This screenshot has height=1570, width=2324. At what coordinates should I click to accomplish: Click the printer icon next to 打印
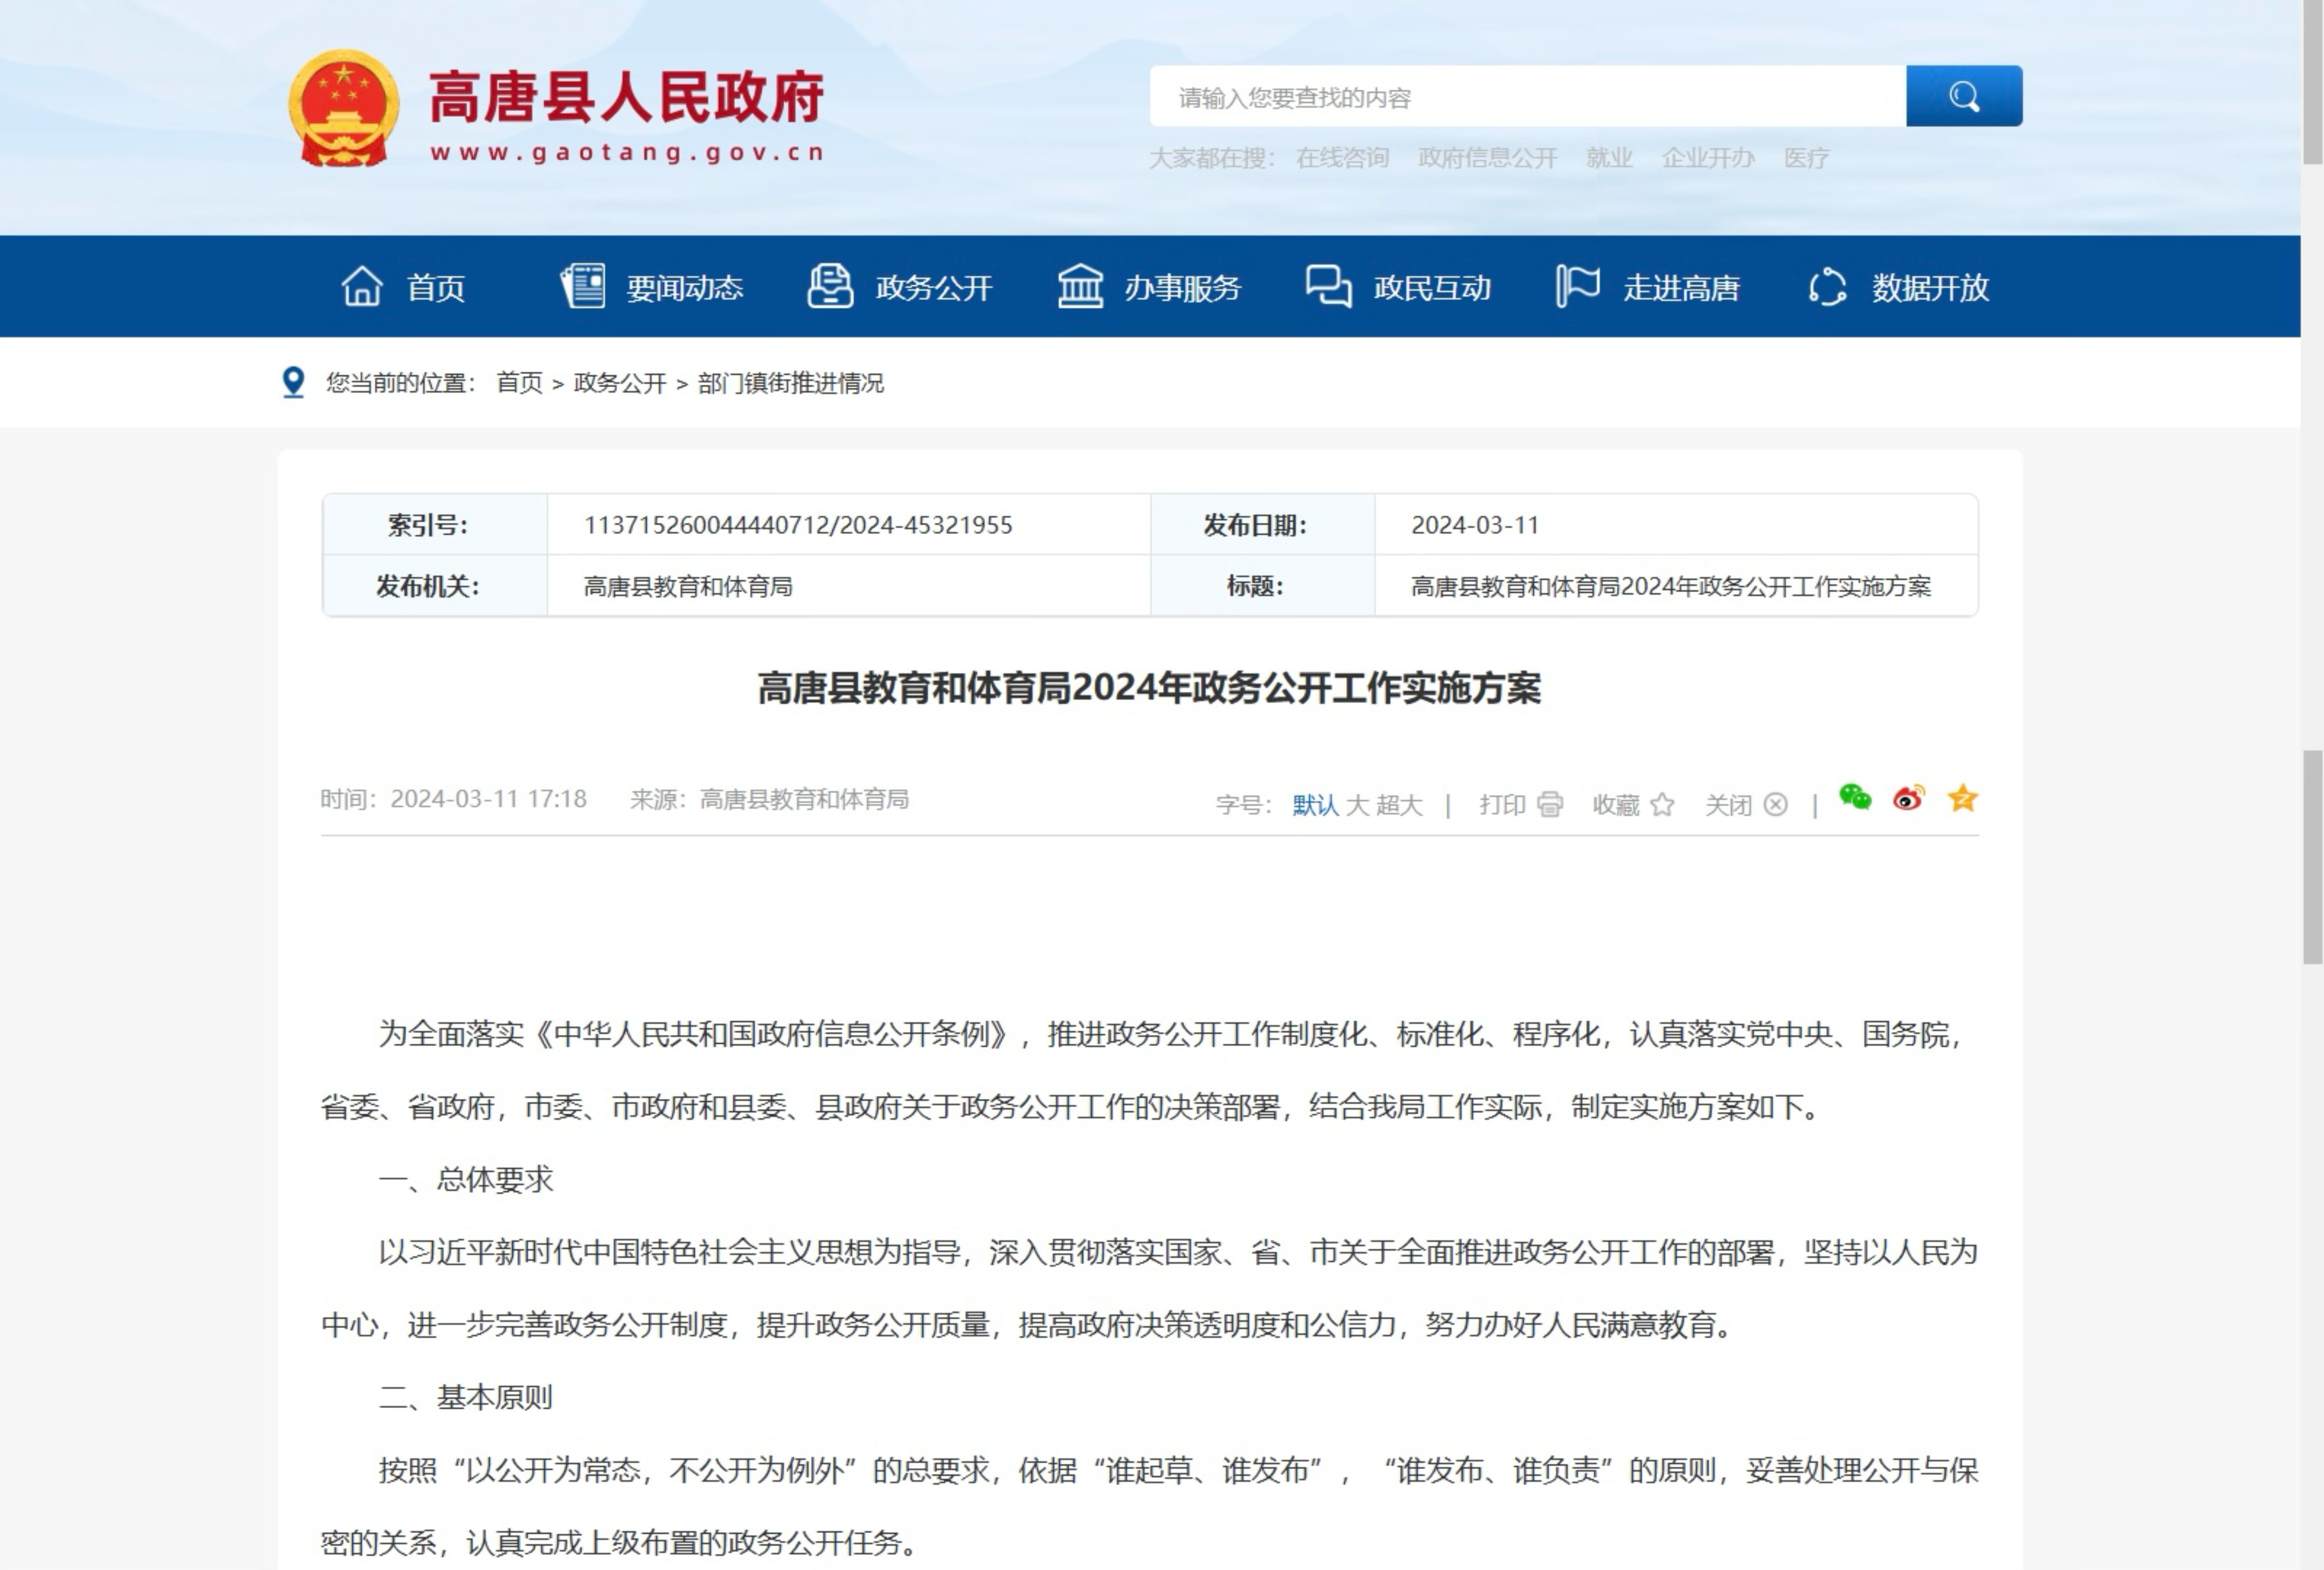click(1549, 805)
